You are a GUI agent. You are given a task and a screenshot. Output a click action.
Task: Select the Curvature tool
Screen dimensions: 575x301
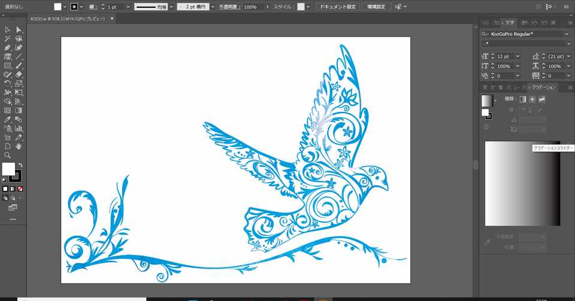(x=19, y=48)
